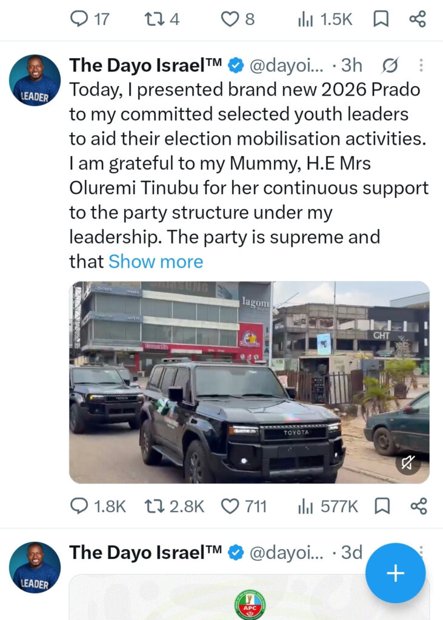Share the top tweet
Screen dimensions: 443x620
tap(418, 19)
